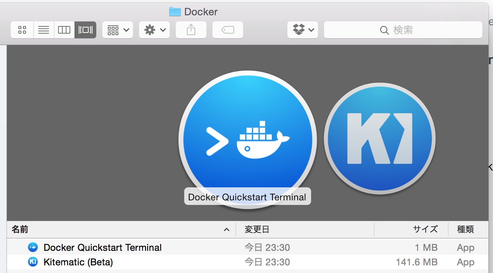The width and height of the screenshot is (493, 273).
Task: Switch to icon view mode
Action: click(22, 30)
